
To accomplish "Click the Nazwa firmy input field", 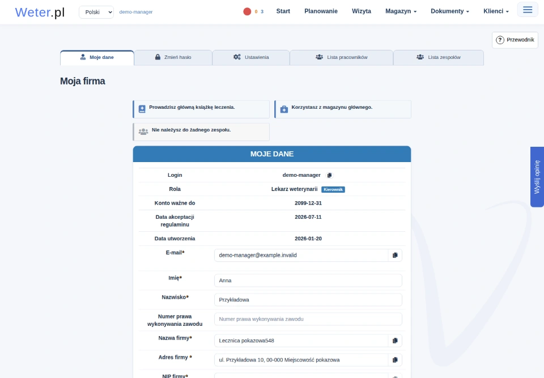I will (301, 341).
